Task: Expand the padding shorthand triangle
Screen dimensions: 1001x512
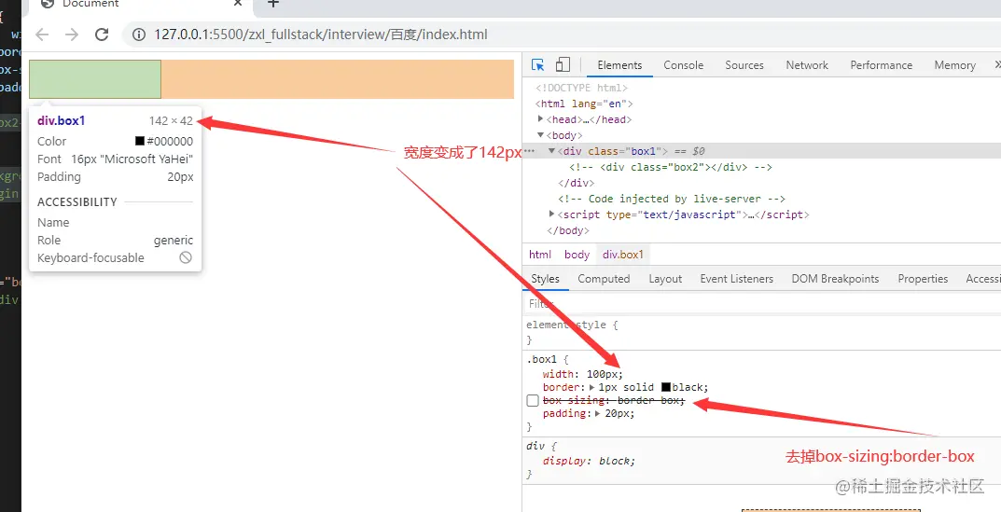Action: pos(598,413)
